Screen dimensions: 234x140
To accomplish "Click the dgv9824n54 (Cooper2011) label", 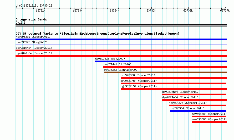I will tap(180, 97).
